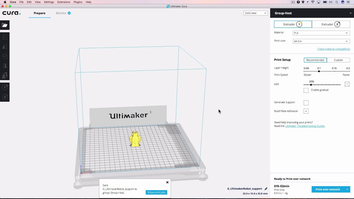Click the 01h 02min print time text
The height and width of the screenshot is (199, 354).
click(282, 186)
